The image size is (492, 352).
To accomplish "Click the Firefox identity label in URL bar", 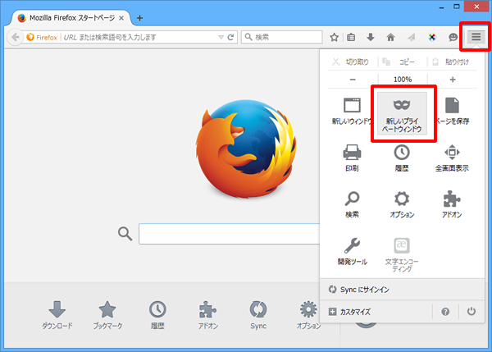I will pyautogui.click(x=43, y=38).
